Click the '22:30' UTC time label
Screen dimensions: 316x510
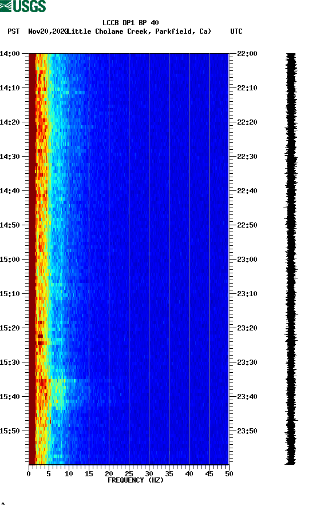point(247,157)
